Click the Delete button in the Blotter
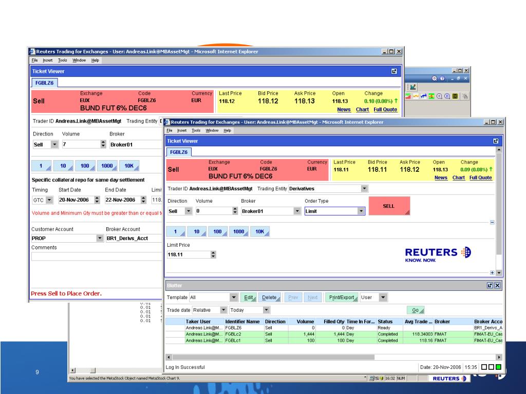Viewport: 526px width, 394px height. coord(270,298)
